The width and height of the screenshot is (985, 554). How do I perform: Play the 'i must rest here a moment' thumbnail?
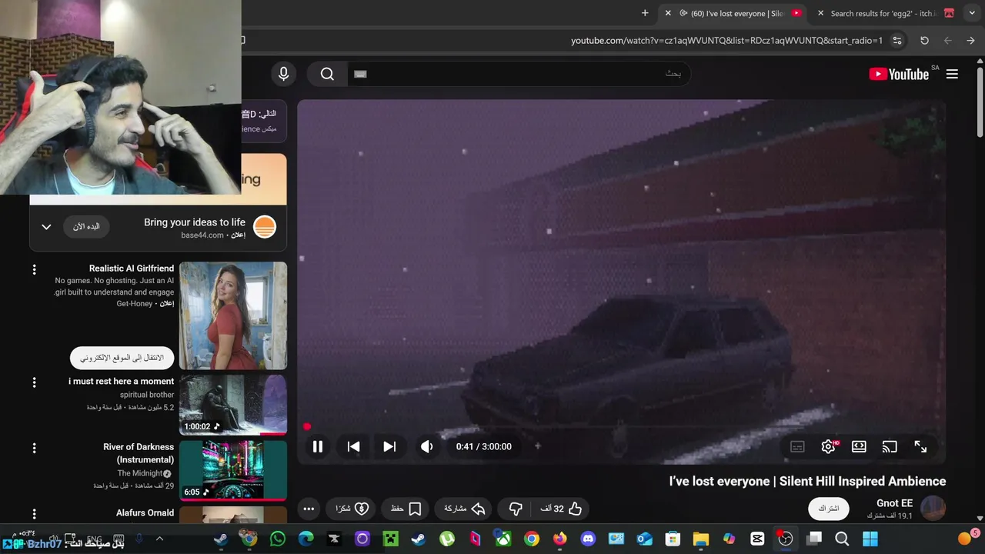tap(233, 405)
